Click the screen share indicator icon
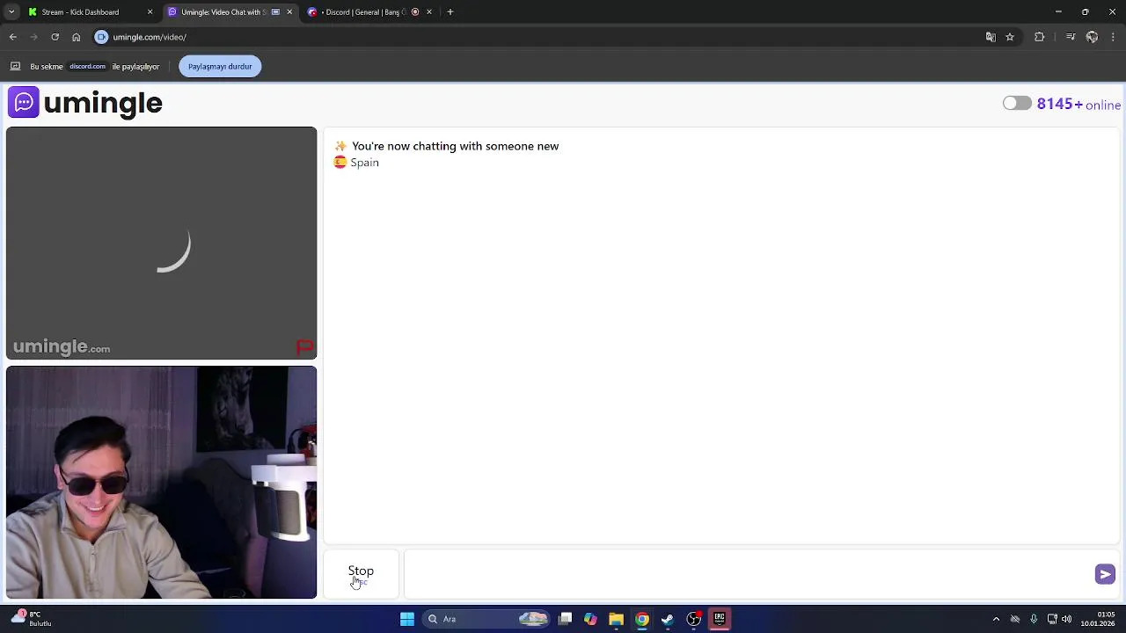 pyautogui.click(x=15, y=66)
